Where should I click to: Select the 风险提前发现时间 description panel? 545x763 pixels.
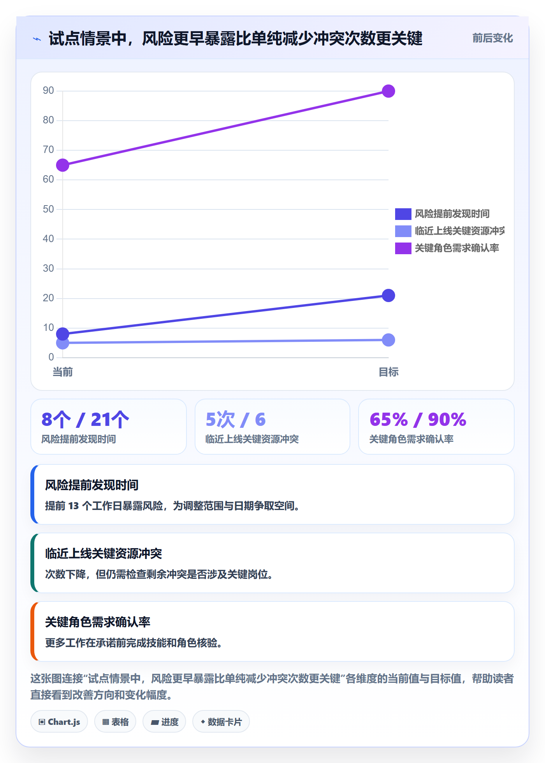pyautogui.click(x=272, y=494)
